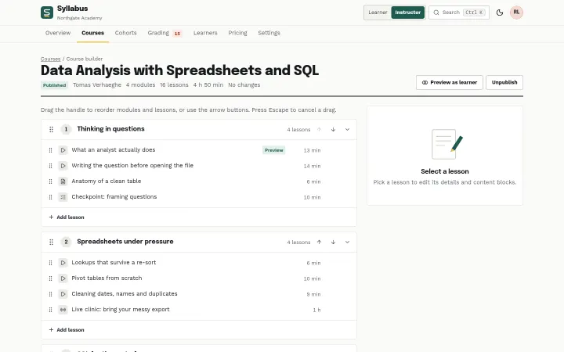This screenshot has width=564, height=352.
Task: Click drag handle of Anatomy of a clean table
Action: [50, 181]
